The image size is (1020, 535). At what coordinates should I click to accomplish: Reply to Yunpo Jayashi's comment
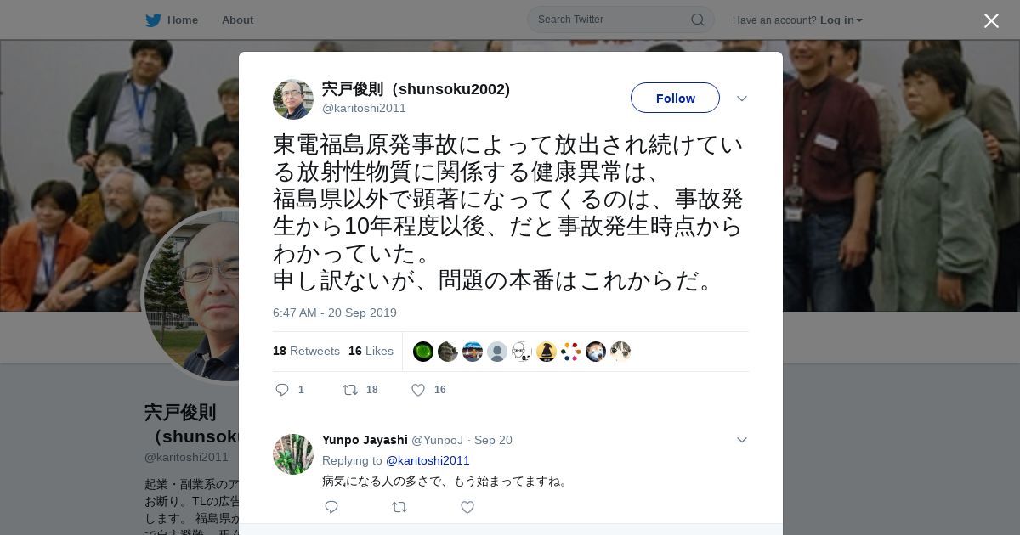331,507
